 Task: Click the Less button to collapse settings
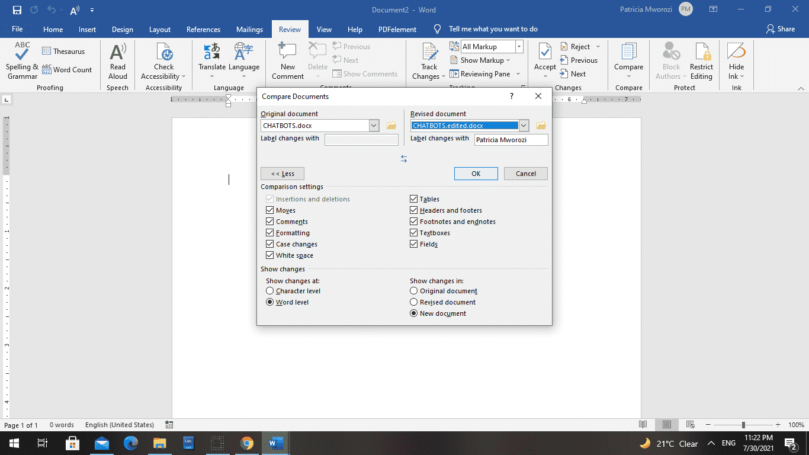pyautogui.click(x=282, y=173)
